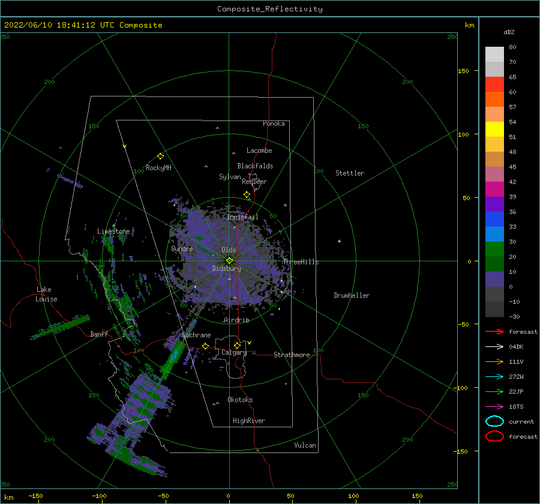Image resolution: width=540 pixels, height=504 pixels.
Task: Click the yellow diamond marker below RedDeer
Action: (247, 195)
